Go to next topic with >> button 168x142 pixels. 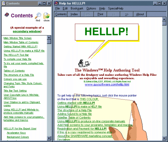[x=127, y=14]
